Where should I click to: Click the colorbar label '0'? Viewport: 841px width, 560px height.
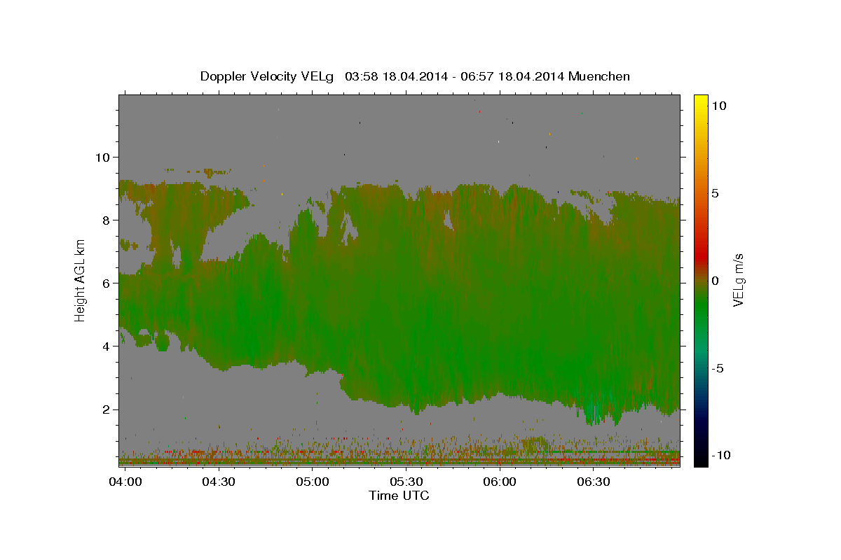point(715,281)
